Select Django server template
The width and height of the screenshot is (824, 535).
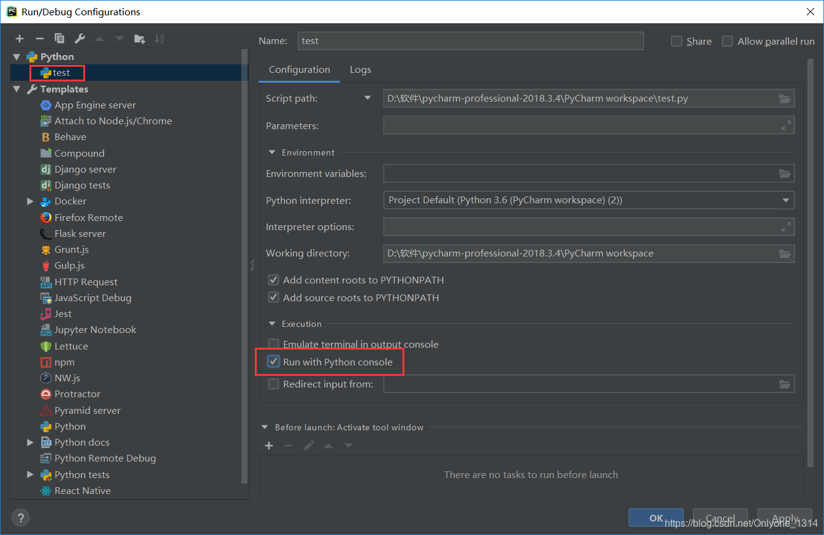pyautogui.click(x=78, y=170)
